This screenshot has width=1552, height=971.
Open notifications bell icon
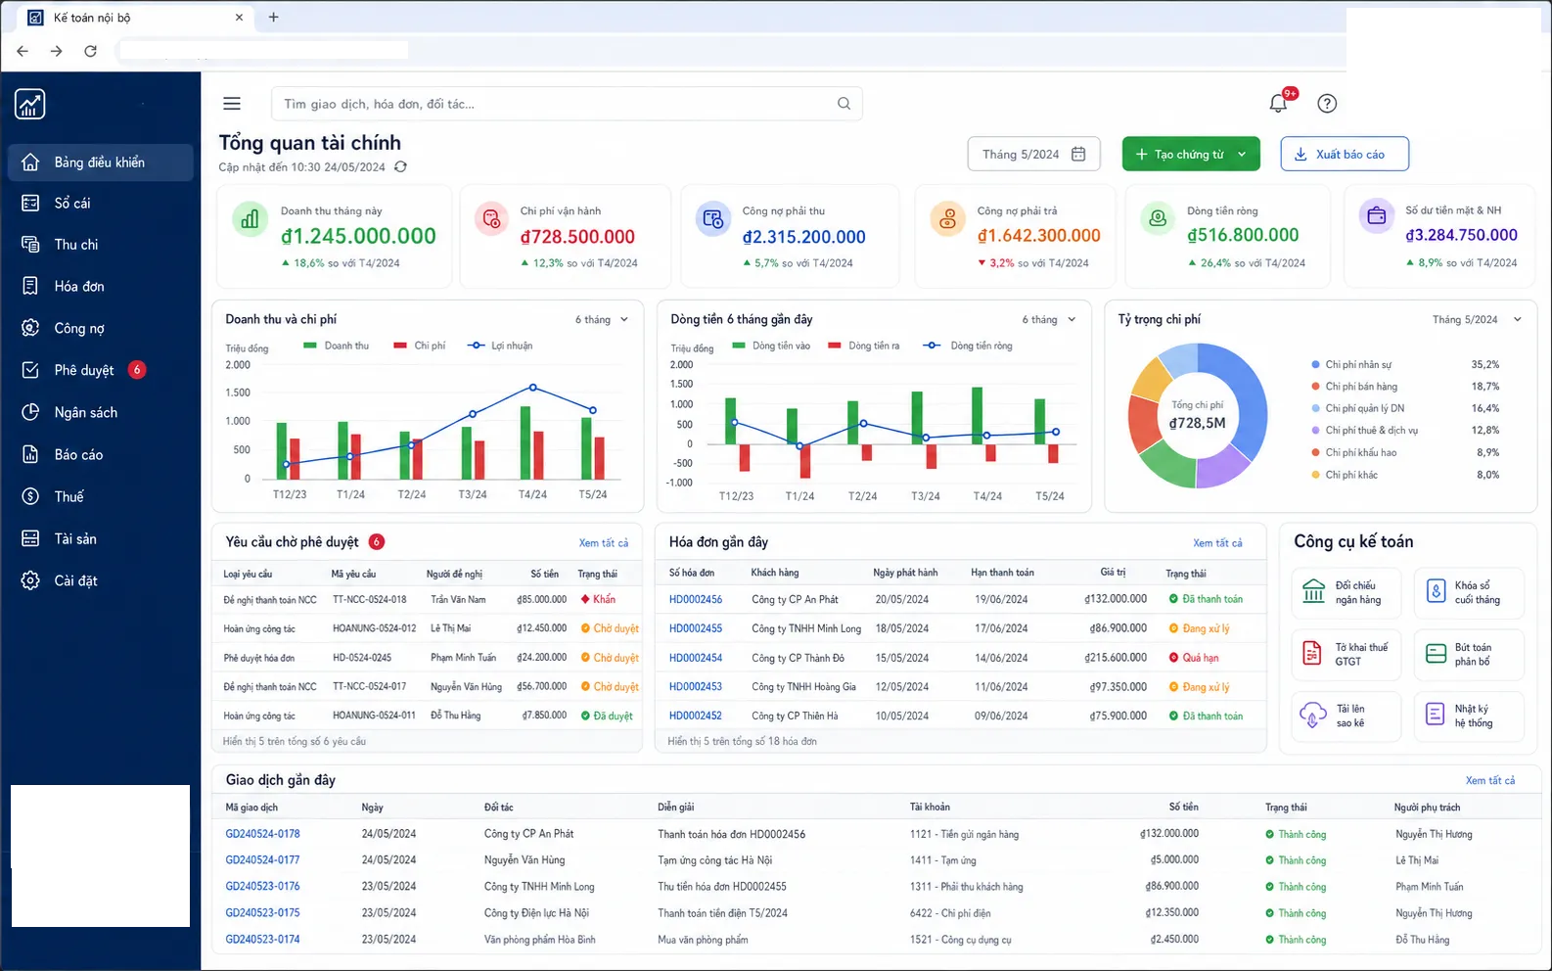tap(1278, 103)
